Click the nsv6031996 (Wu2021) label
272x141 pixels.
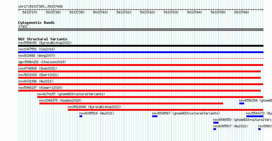click(x=36, y=81)
